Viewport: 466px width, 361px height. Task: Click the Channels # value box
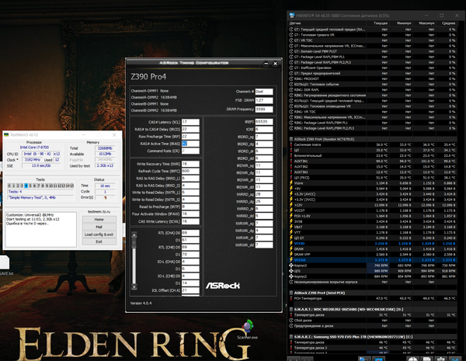[264, 92]
